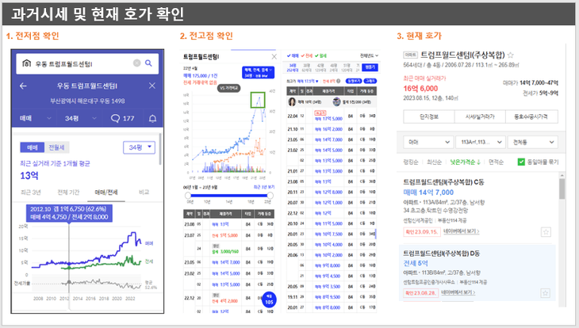Viewport: 579px width, 328px height.
Task: Click the VS 가격비교 button
Action: (229, 88)
